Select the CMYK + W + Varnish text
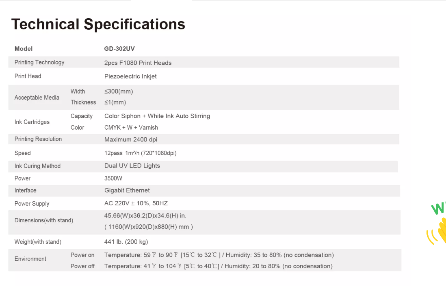Screen dimensions: 446x291 tap(131, 128)
